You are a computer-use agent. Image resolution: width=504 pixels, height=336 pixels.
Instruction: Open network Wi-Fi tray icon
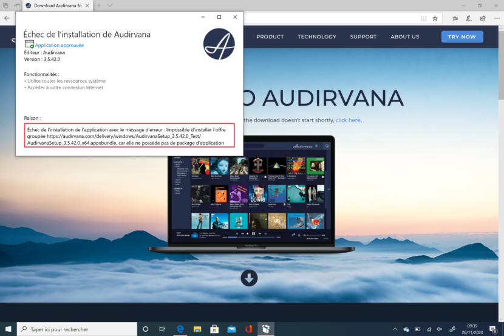pos(429,329)
